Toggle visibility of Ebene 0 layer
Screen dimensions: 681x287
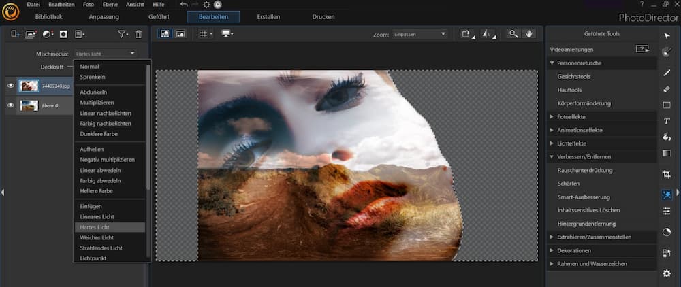[x=10, y=105]
